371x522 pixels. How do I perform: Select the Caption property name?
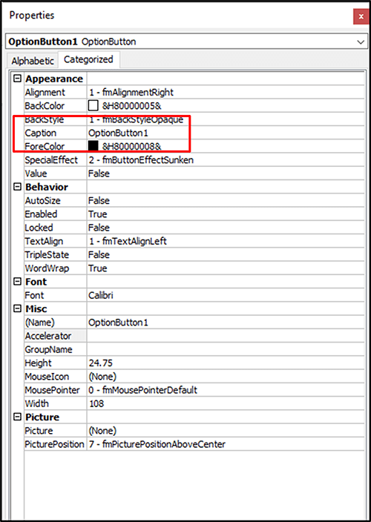[41, 133]
